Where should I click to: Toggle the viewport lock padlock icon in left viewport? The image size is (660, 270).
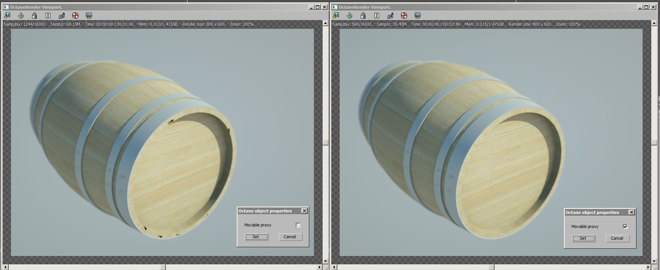coord(34,16)
